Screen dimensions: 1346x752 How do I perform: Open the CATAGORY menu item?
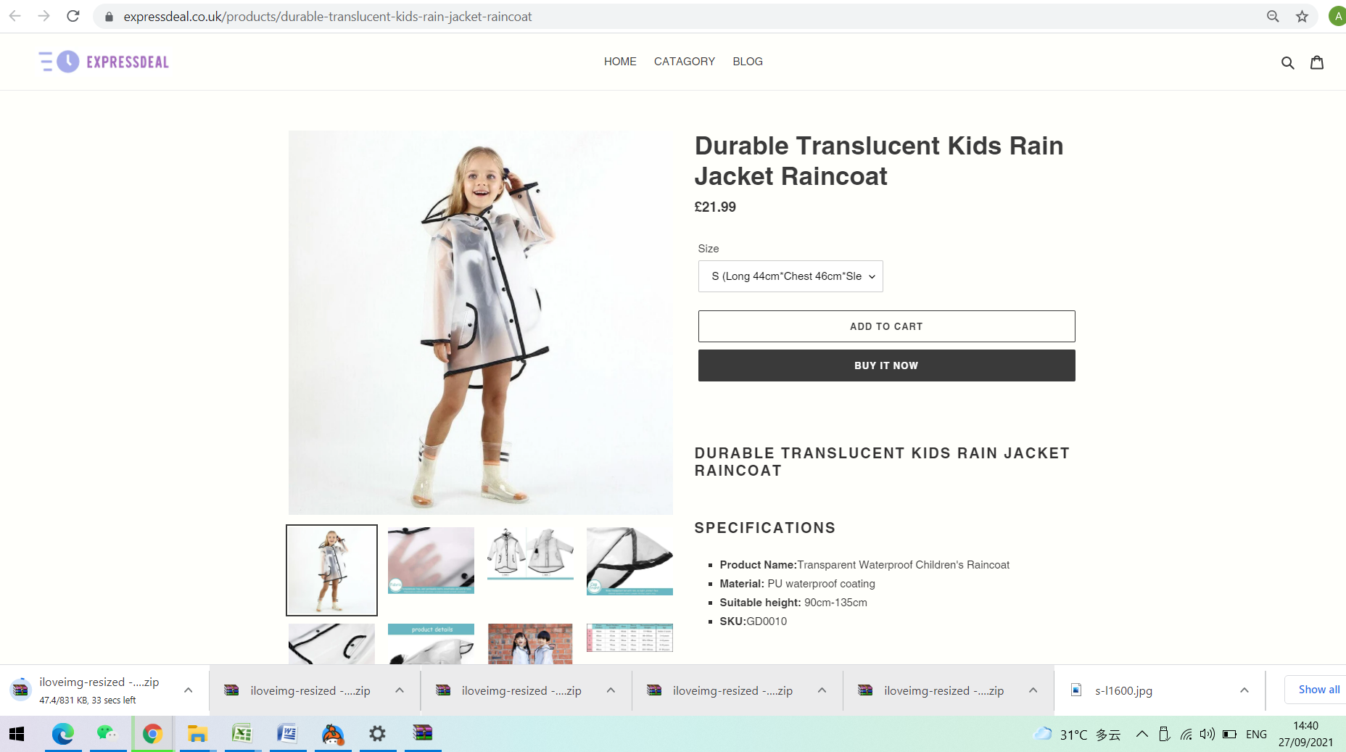pyautogui.click(x=685, y=62)
